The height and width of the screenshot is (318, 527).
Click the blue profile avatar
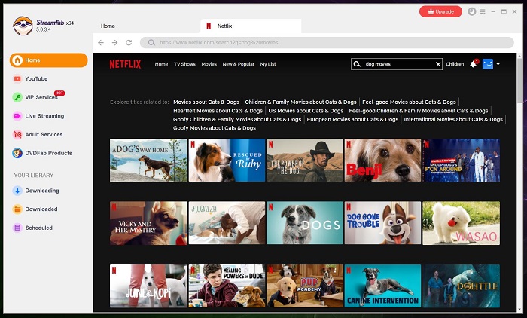coord(488,64)
